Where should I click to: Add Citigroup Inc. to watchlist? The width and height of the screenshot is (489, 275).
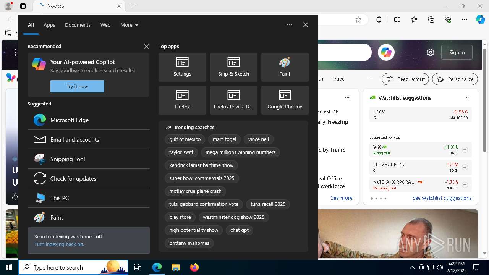tap(465, 167)
